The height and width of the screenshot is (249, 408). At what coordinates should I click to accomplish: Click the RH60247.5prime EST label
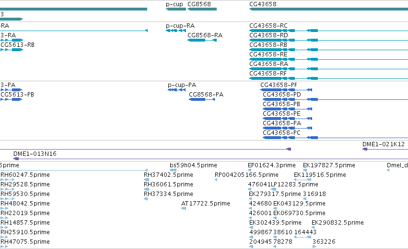[25, 175]
